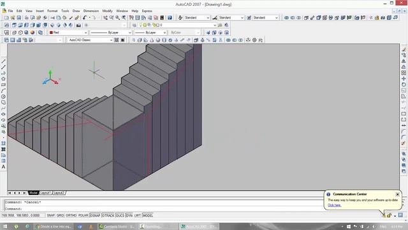Select the Line tool in Draw toolbar
408x230 pixels.
[3, 61]
